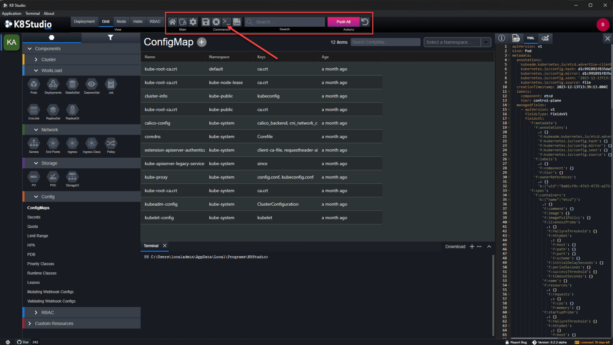613x345 pixels.
Task: Open the Log viewer icon in Commands group
Action: pyautogui.click(x=237, y=22)
